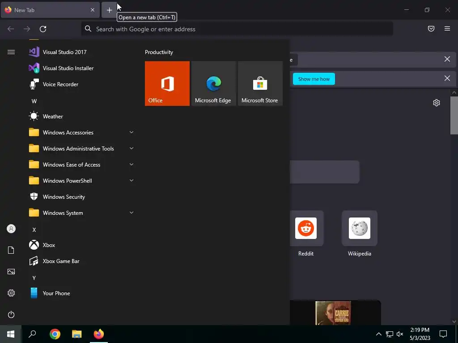Image resolution: width=458 pixels, height=343 pixels.
Task: Toggle the muted volume icon in tray
Action: (400, 334)
